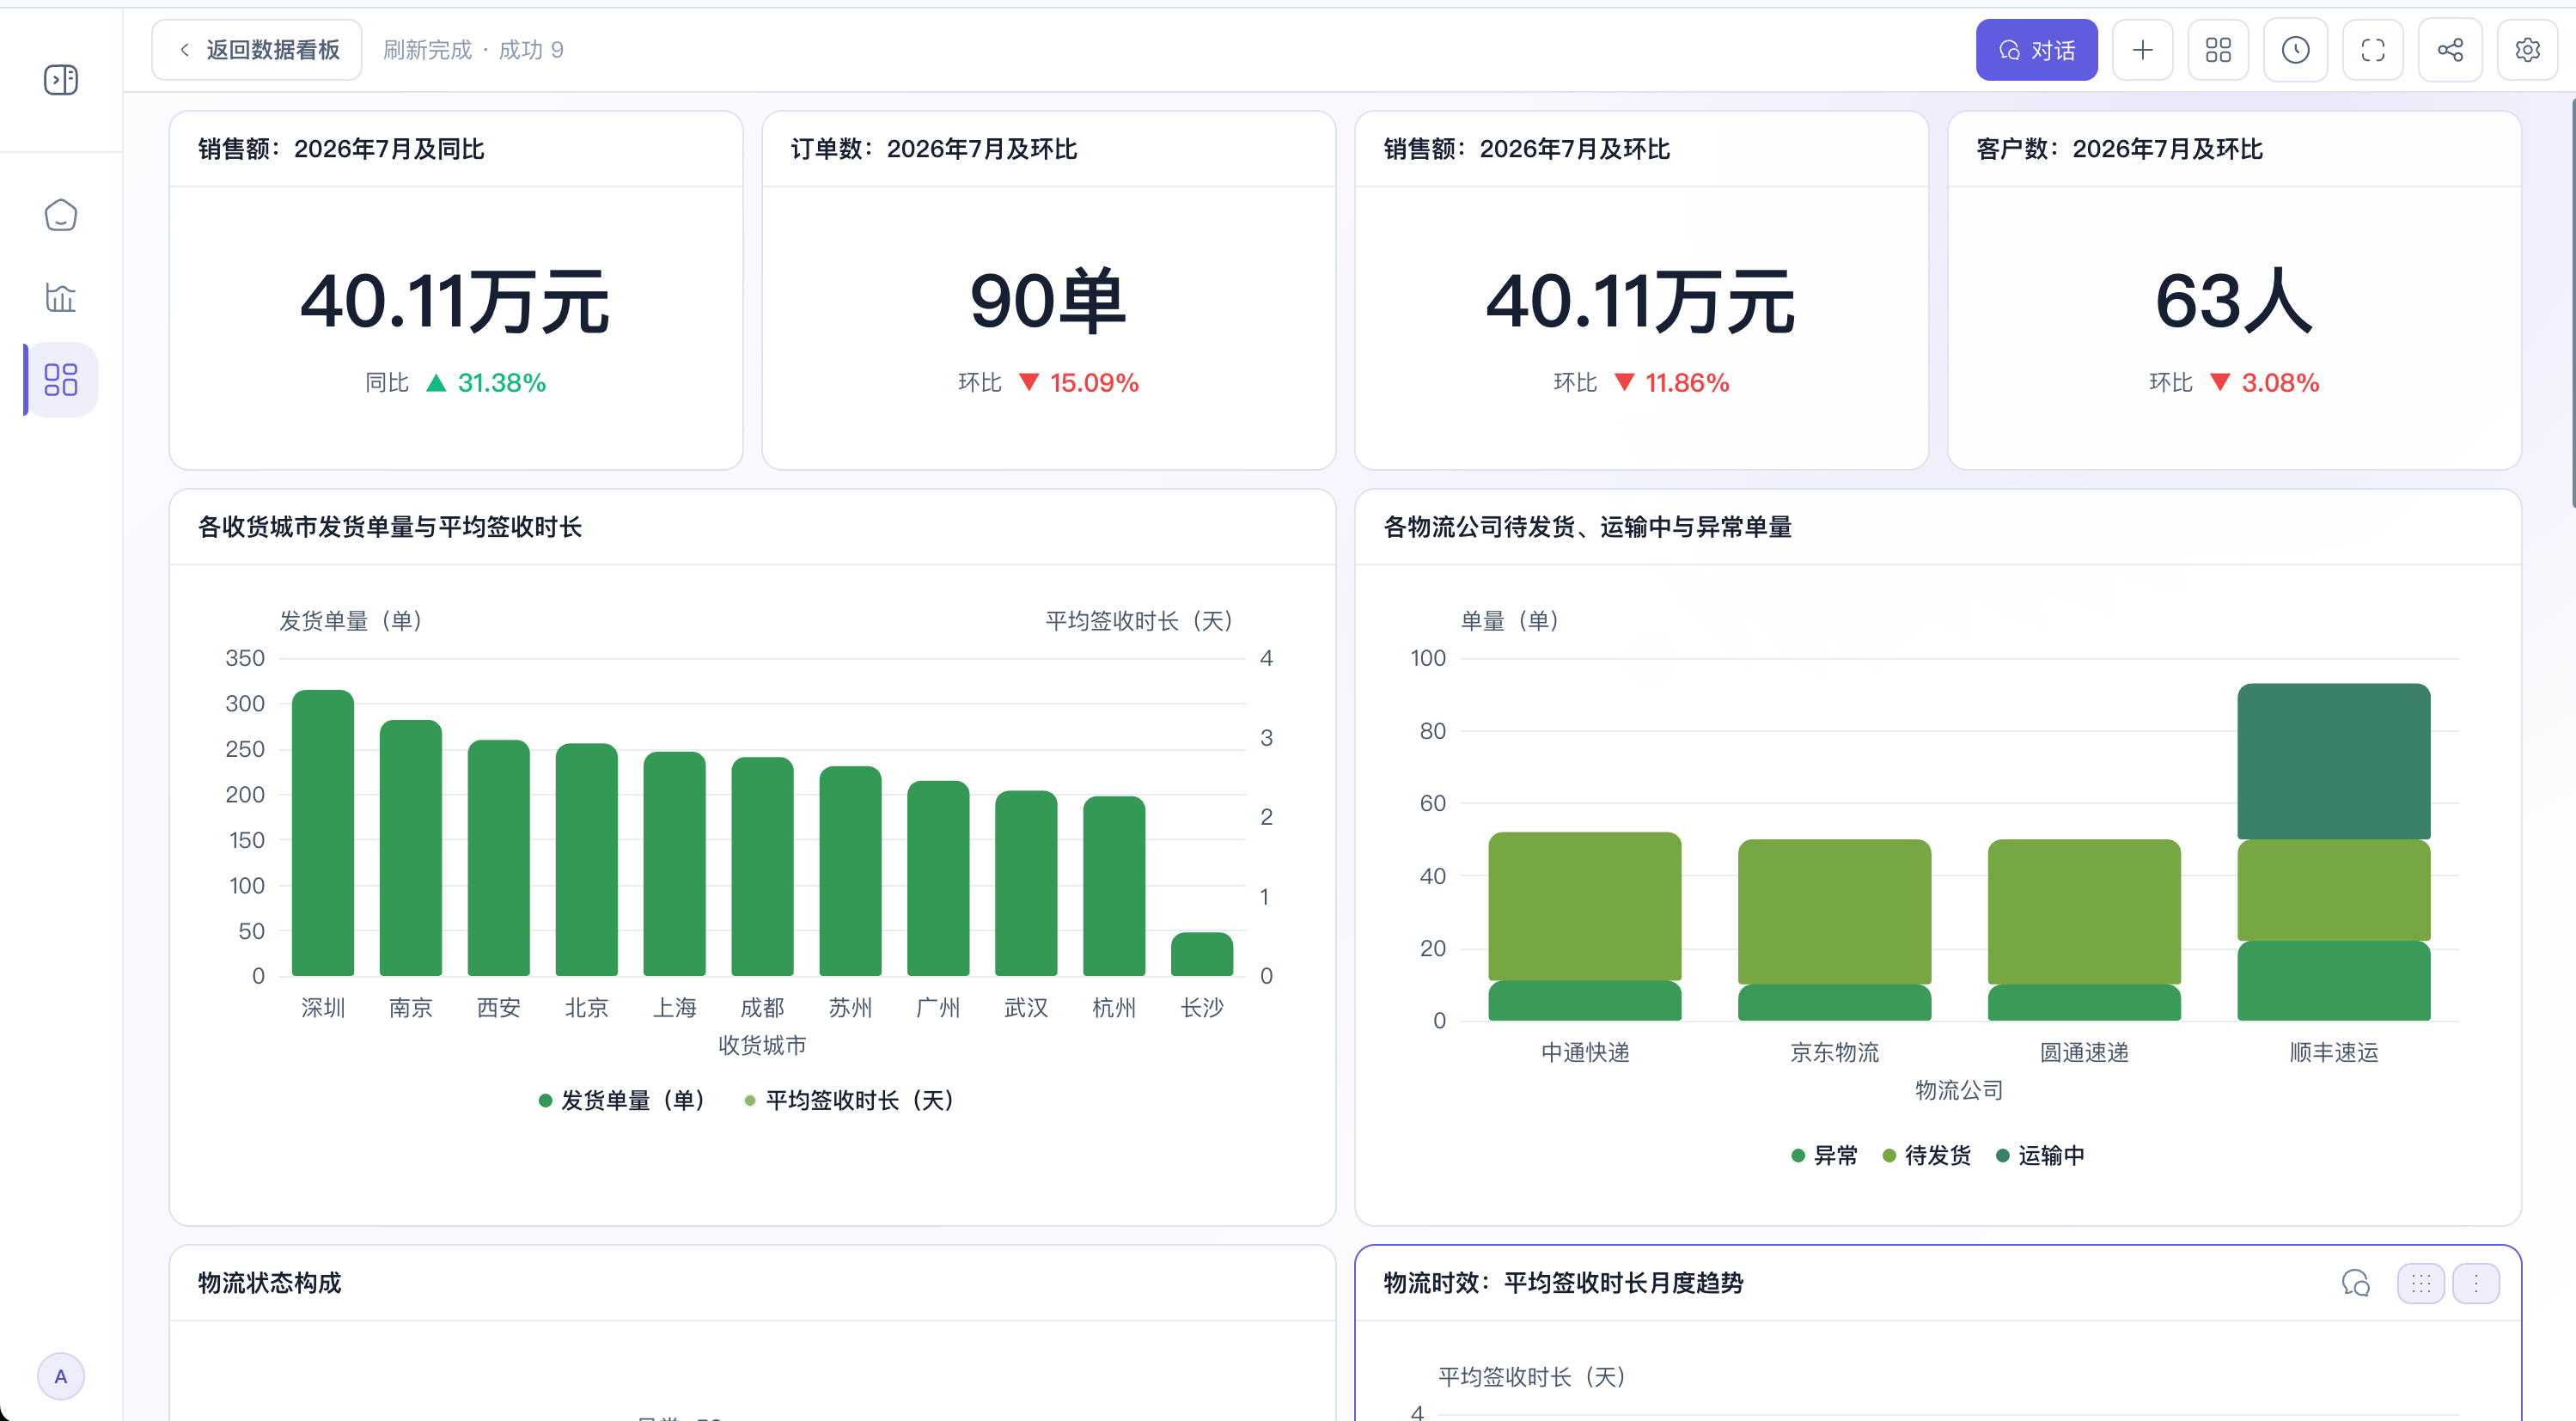Click 中通快递 待发货 bar segment
2576x1421 pixels.
coord(1585,906)
